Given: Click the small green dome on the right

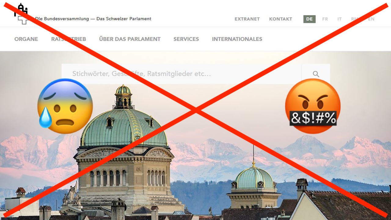Looking at the screenshot, I should 254,178.
